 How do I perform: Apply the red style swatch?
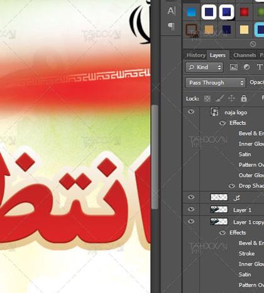click(x=245, y=12)
